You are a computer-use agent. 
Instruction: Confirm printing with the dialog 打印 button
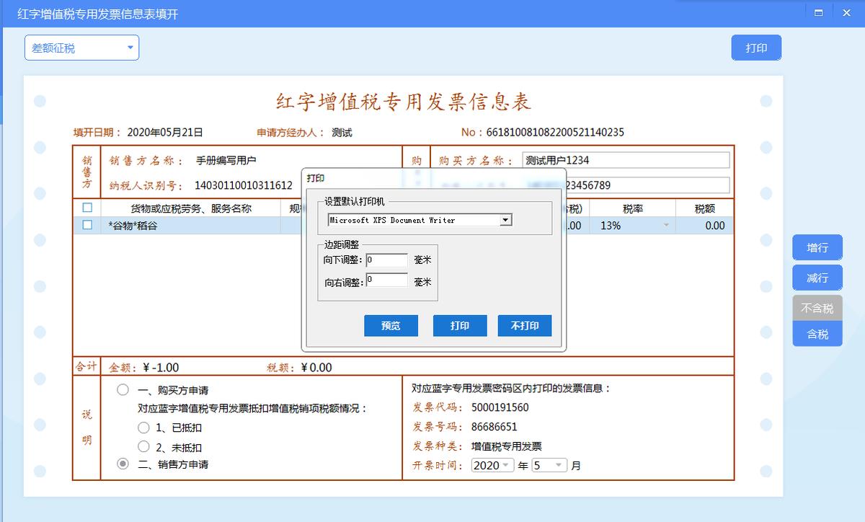460,325
